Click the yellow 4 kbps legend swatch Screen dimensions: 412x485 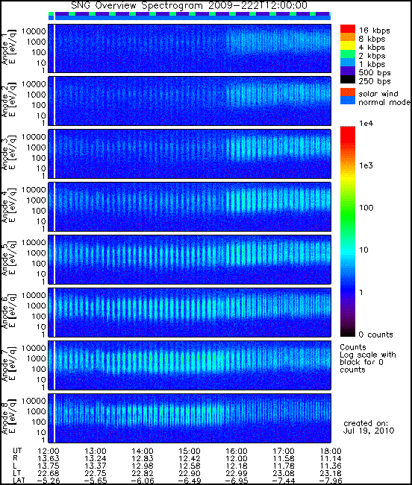point(348,45)
